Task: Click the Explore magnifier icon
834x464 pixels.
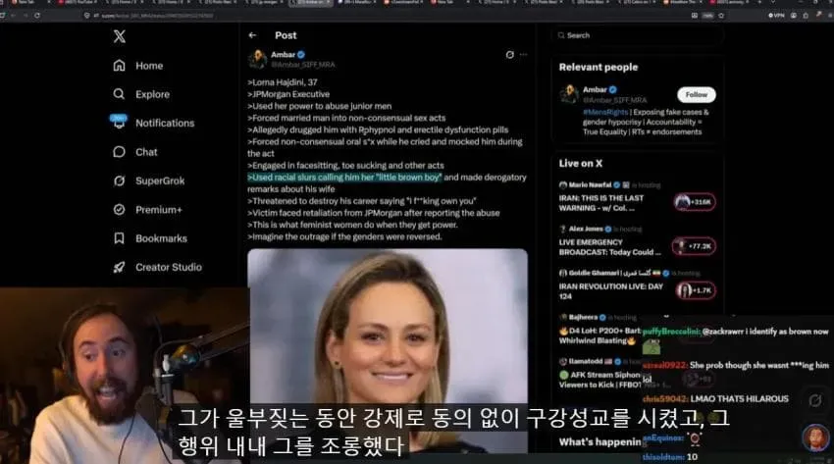Action: point(119,94)
